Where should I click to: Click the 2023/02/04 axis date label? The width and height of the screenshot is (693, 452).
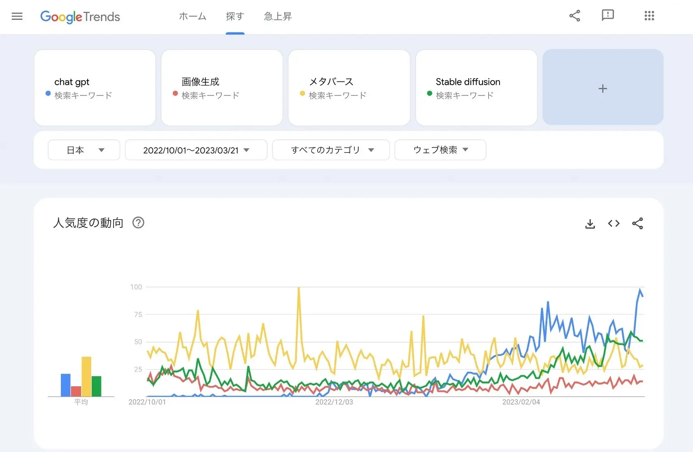click(521, 402)
